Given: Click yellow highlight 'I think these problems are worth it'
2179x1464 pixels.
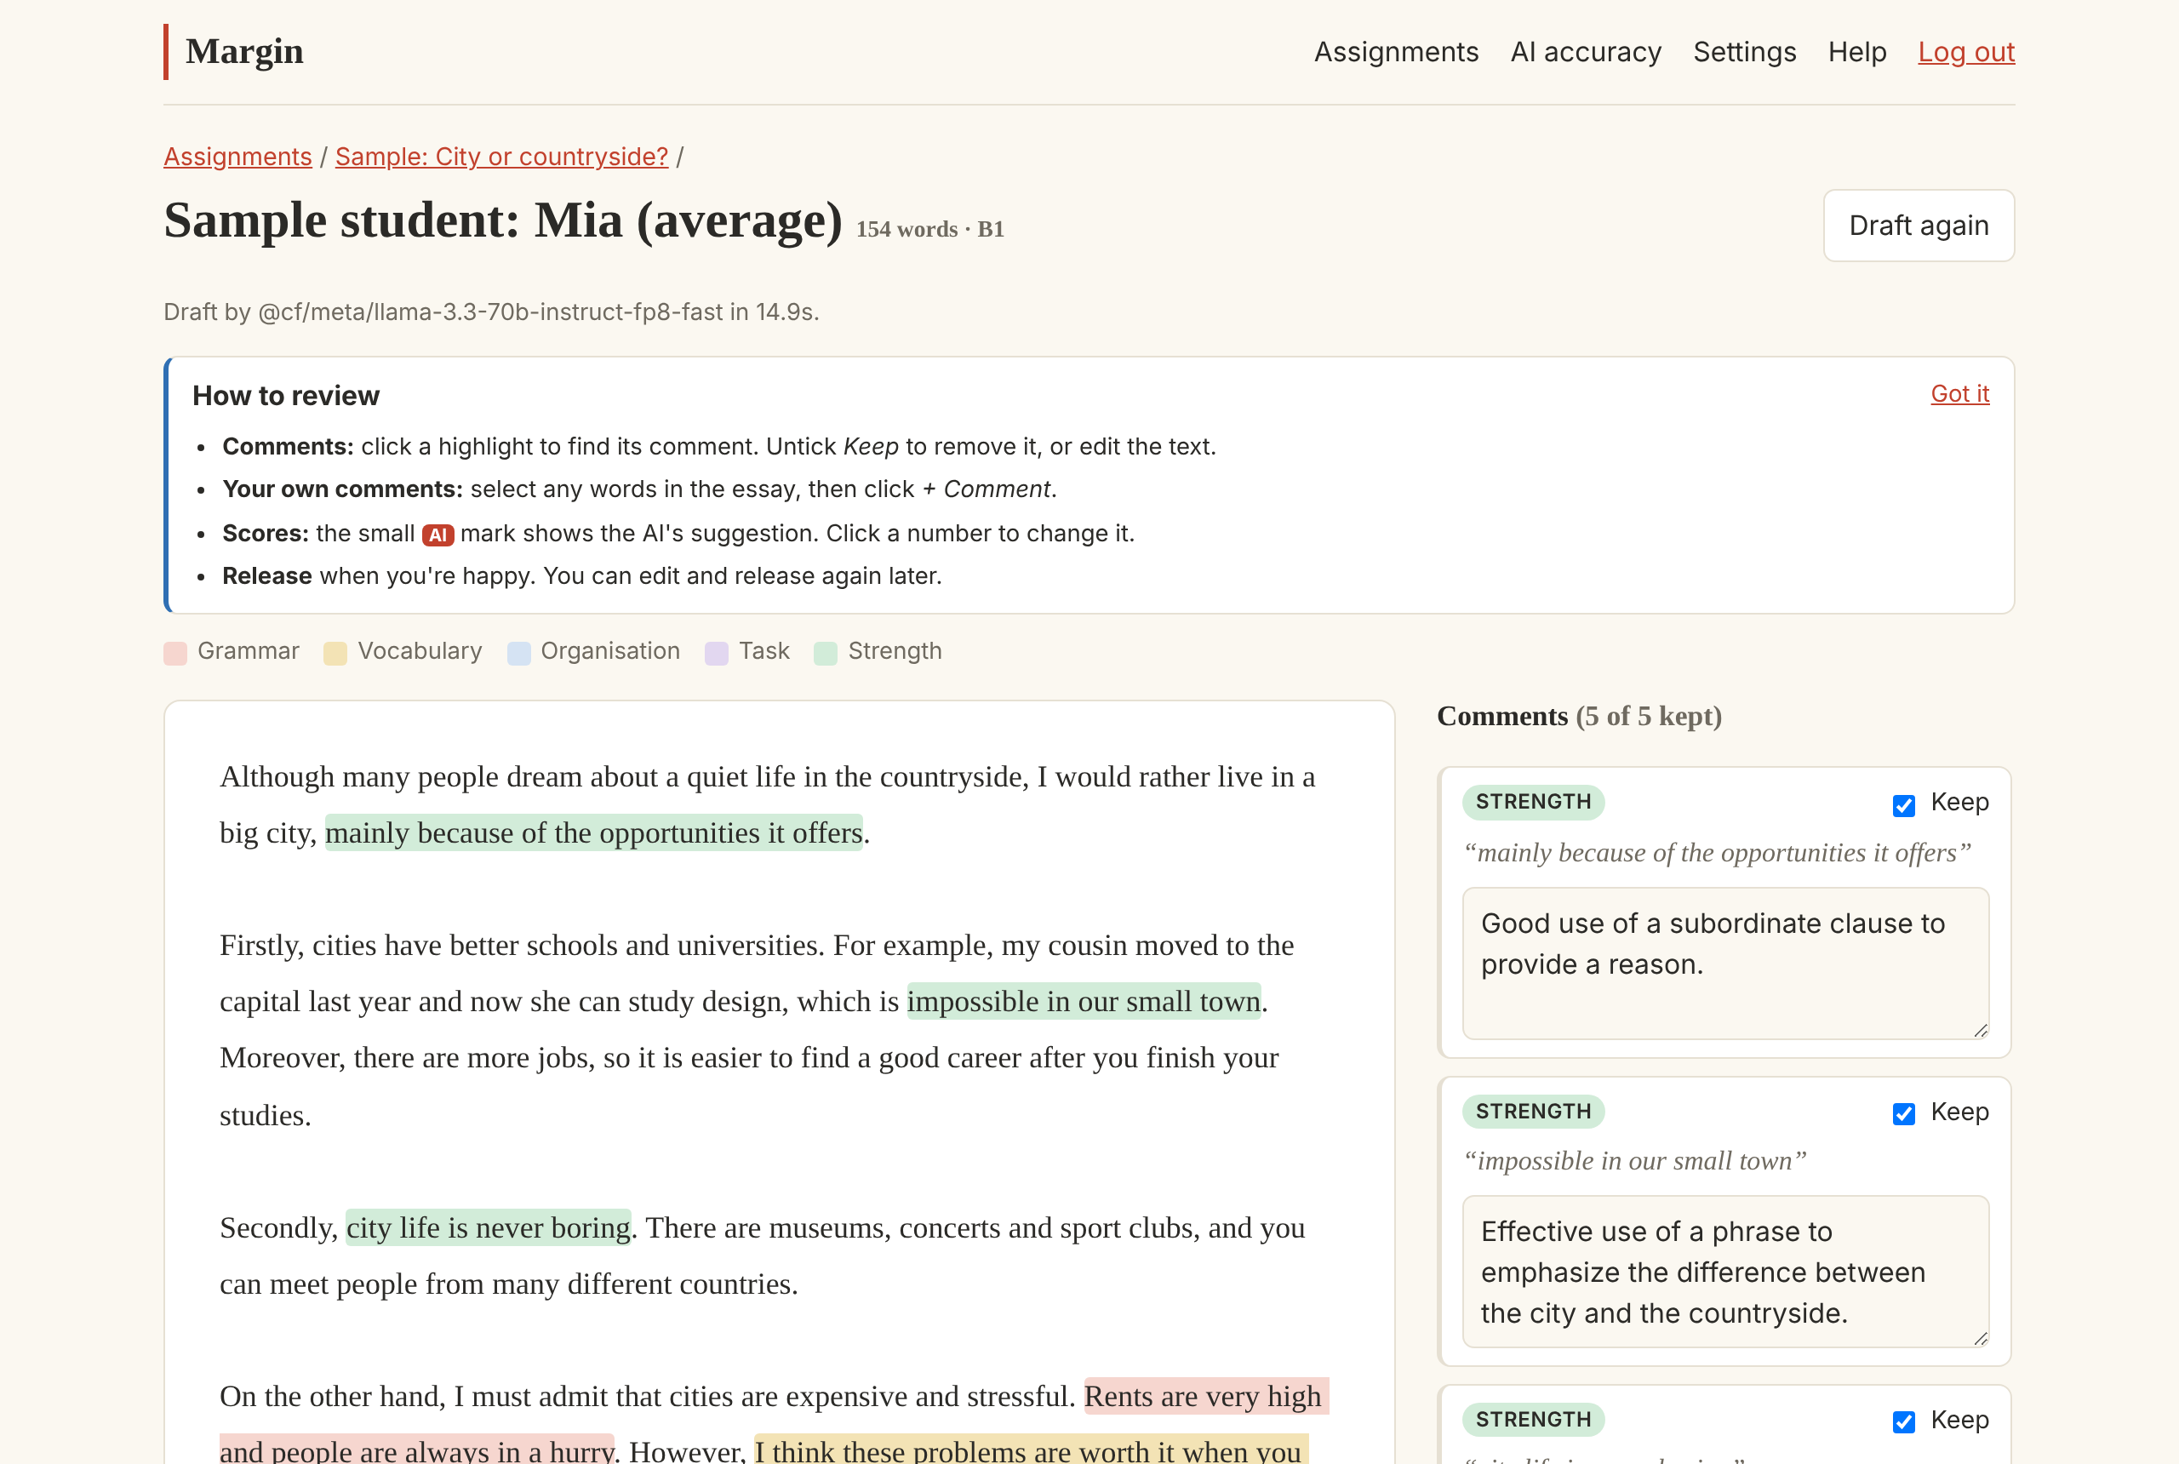Looking at the screenshot, I should point(1031,1449).
